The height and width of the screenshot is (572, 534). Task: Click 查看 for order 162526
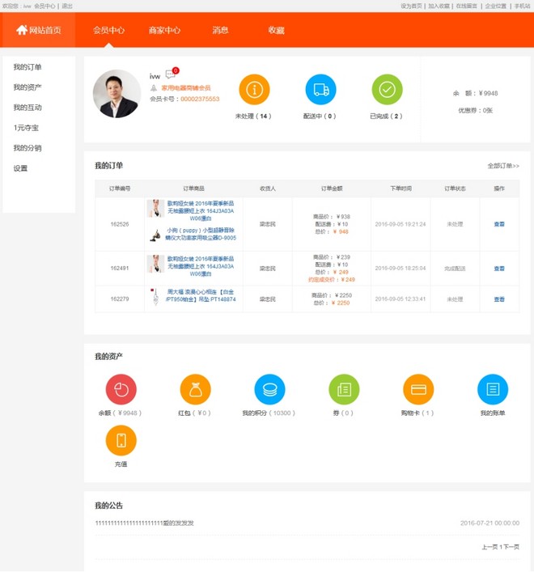(499, 224)
